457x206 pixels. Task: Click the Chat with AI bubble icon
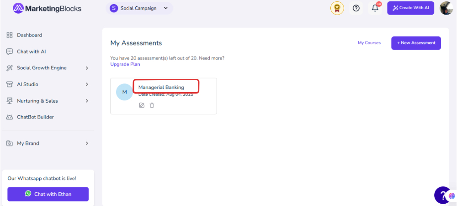[x=10, y=51]
